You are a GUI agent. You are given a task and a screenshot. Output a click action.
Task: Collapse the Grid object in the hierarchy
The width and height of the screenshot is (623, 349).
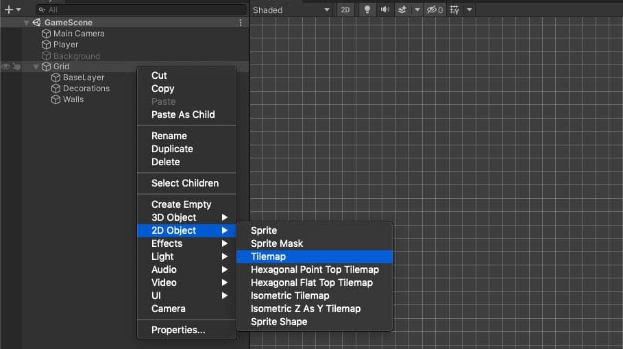(36, 67)
